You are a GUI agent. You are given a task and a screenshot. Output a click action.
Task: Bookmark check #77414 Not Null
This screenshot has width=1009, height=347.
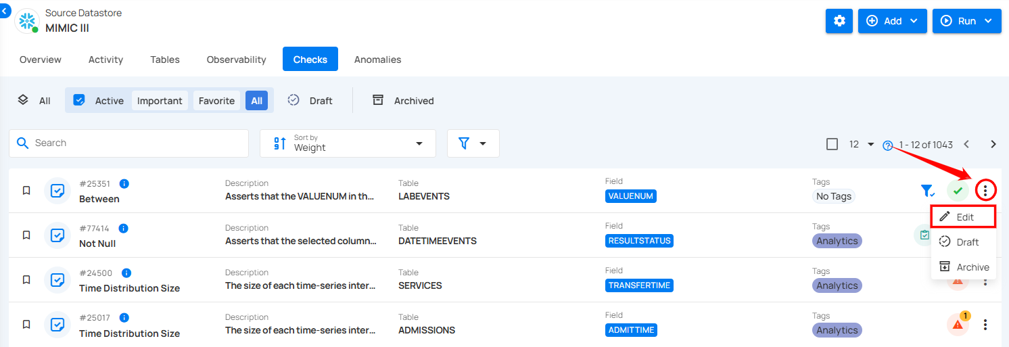coord(26,235)
